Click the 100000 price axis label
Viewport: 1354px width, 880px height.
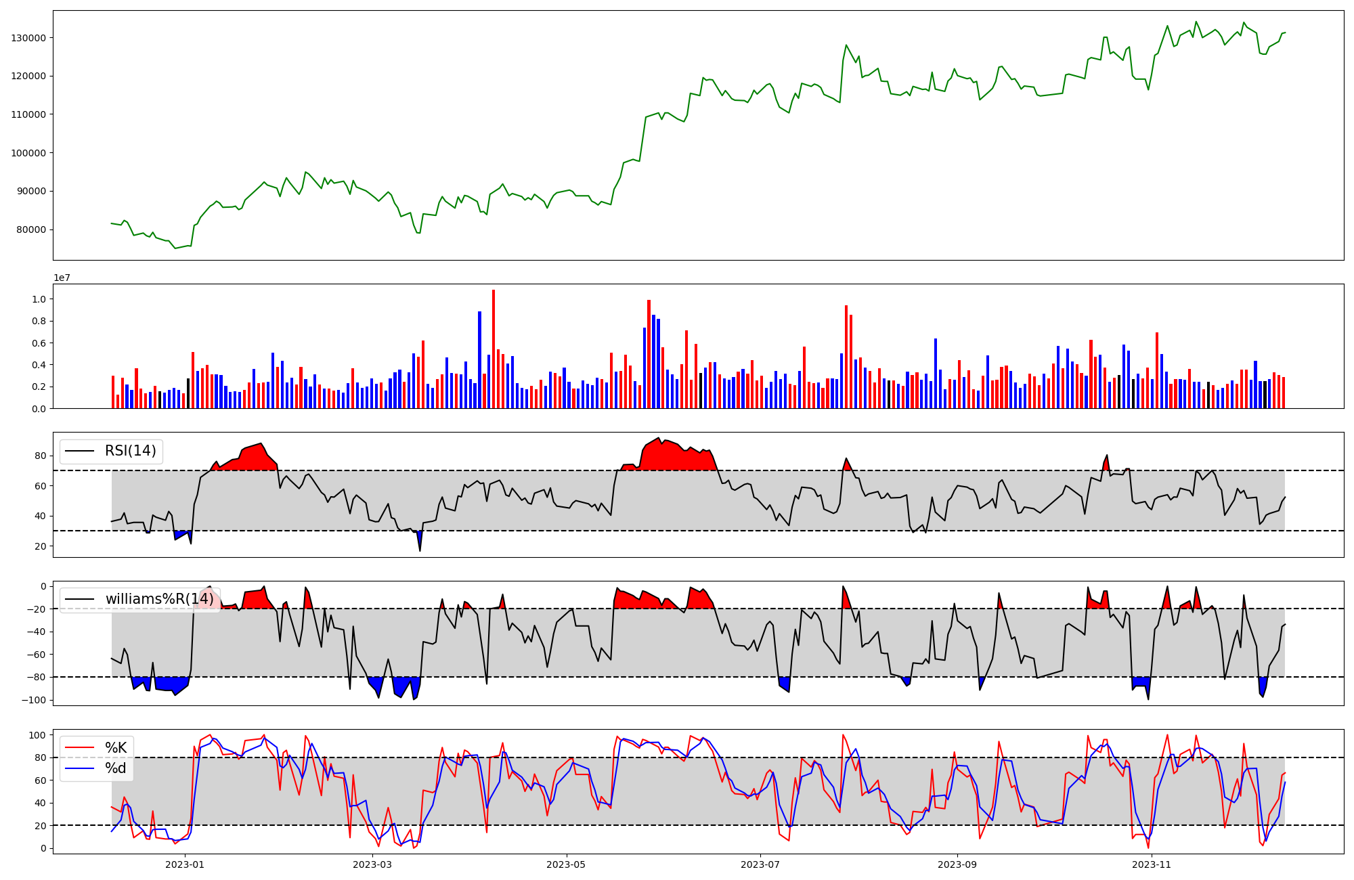tap(28, 153)
